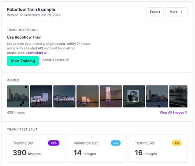
Task: Click the purple 93% training badge
Action: [53, 143]
